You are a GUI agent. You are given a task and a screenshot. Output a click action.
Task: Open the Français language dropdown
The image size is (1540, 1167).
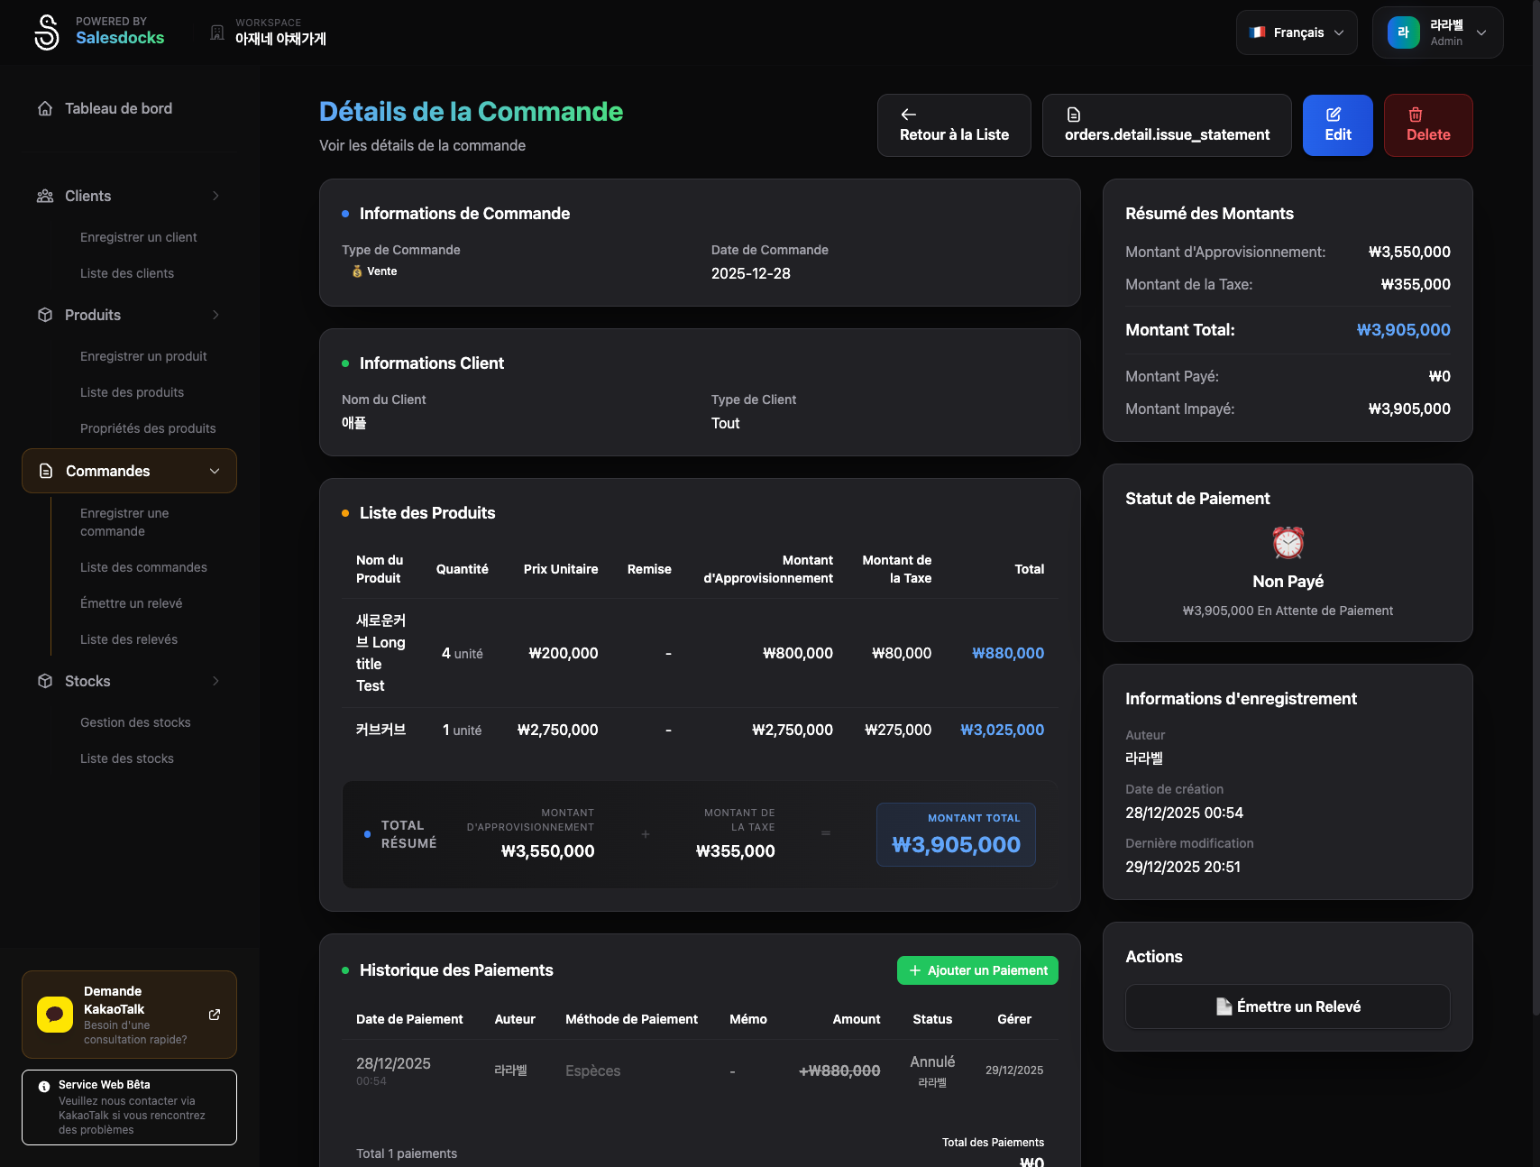[1297, 32]
